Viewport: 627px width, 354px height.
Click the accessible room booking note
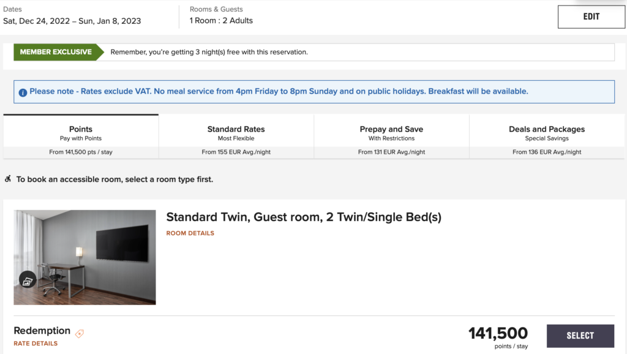[x=115, y=179]
